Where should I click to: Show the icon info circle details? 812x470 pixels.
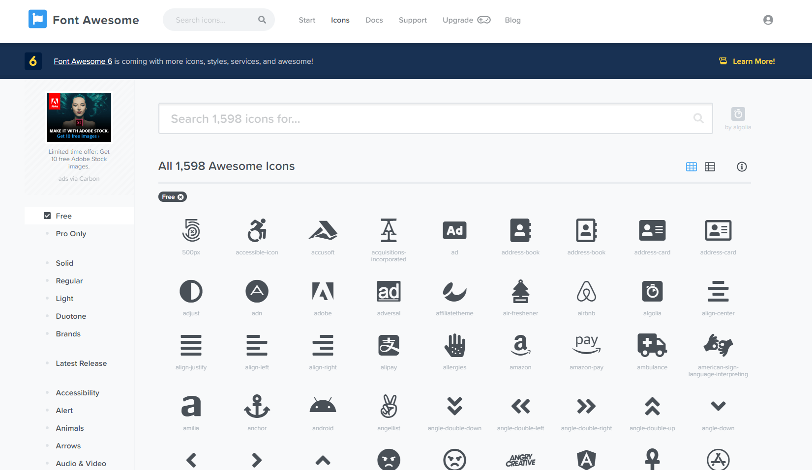click(742, 167)
